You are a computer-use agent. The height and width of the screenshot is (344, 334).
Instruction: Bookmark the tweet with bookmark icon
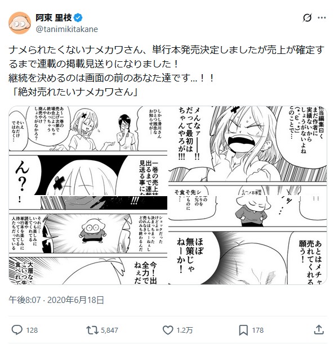(243, 330)
